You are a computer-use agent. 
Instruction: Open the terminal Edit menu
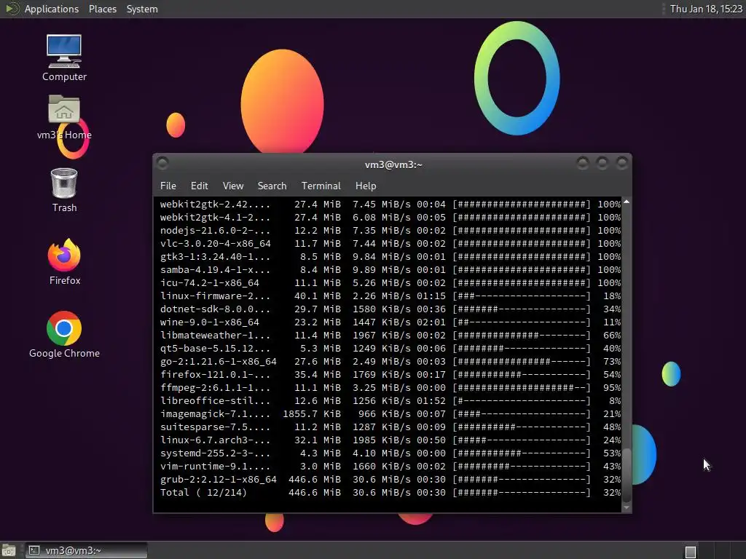[200, 186]
